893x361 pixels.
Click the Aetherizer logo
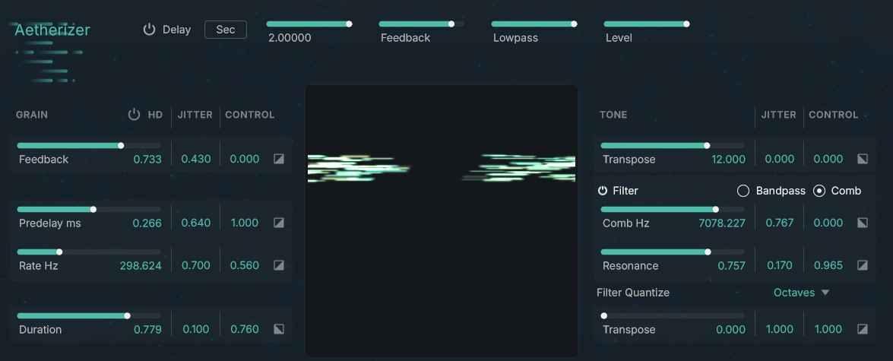[x=52, y=30]
